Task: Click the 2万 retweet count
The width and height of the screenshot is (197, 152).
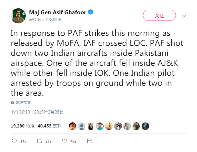Action: 48,141
